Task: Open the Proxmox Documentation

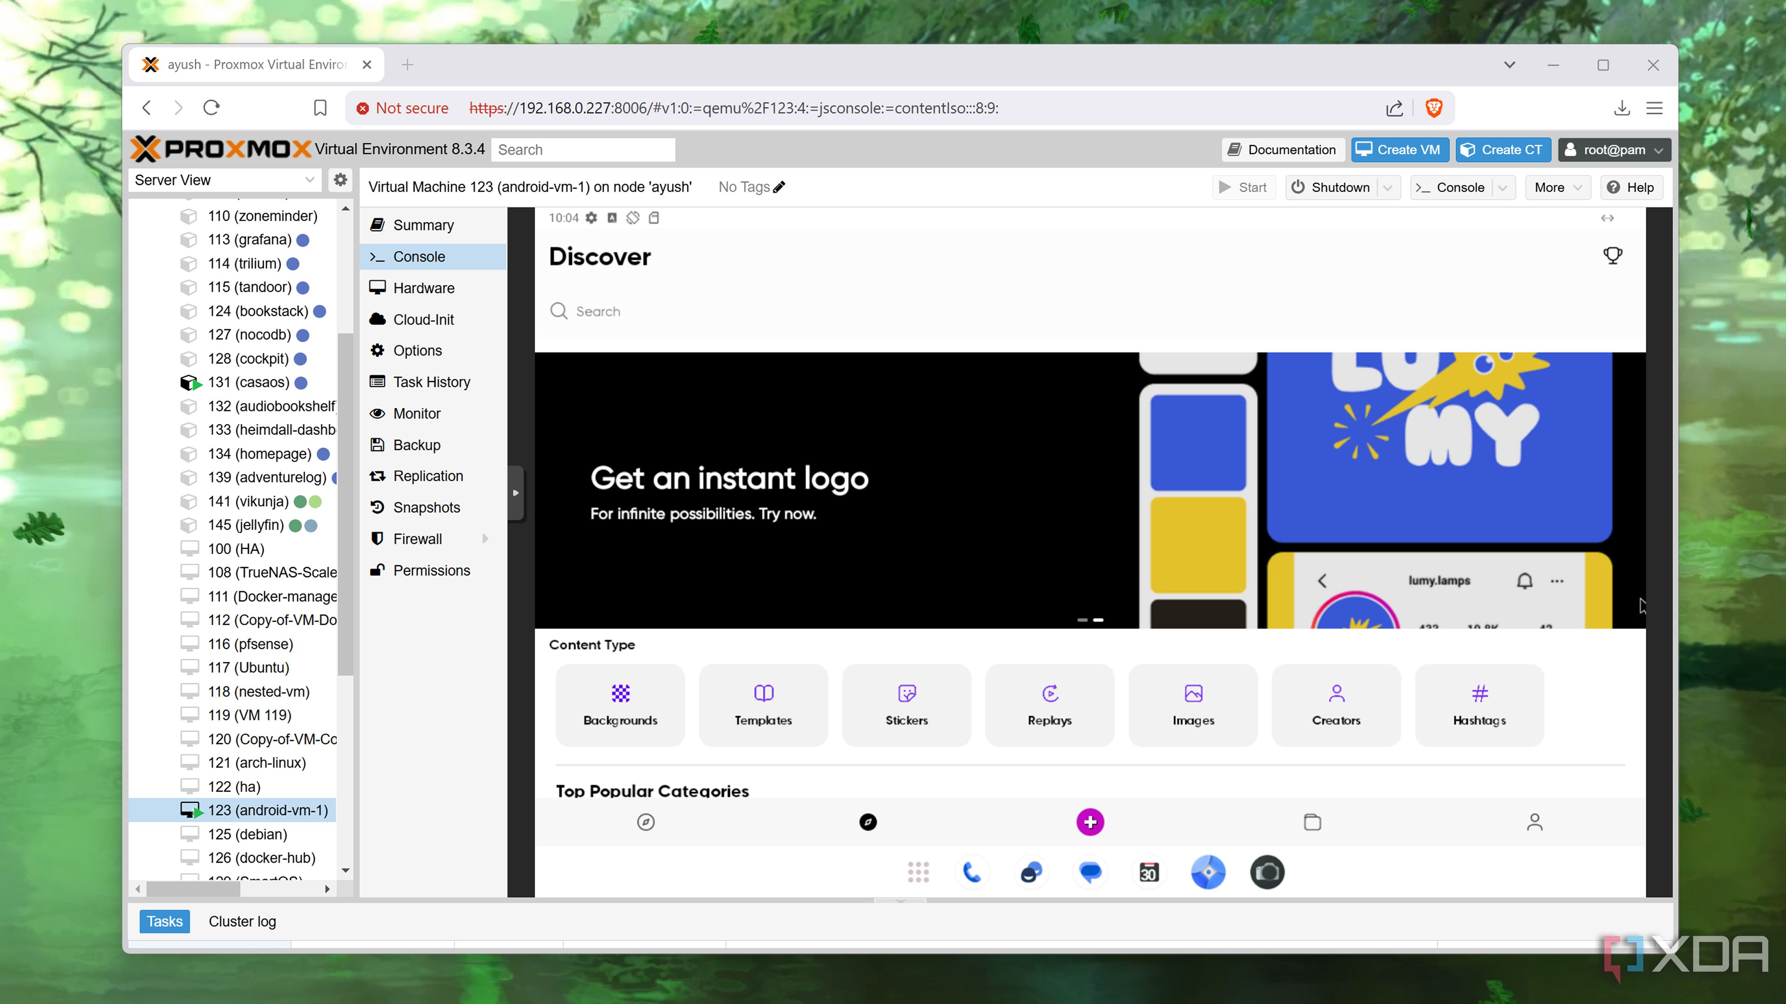Action: click(x=1282, y=149)
